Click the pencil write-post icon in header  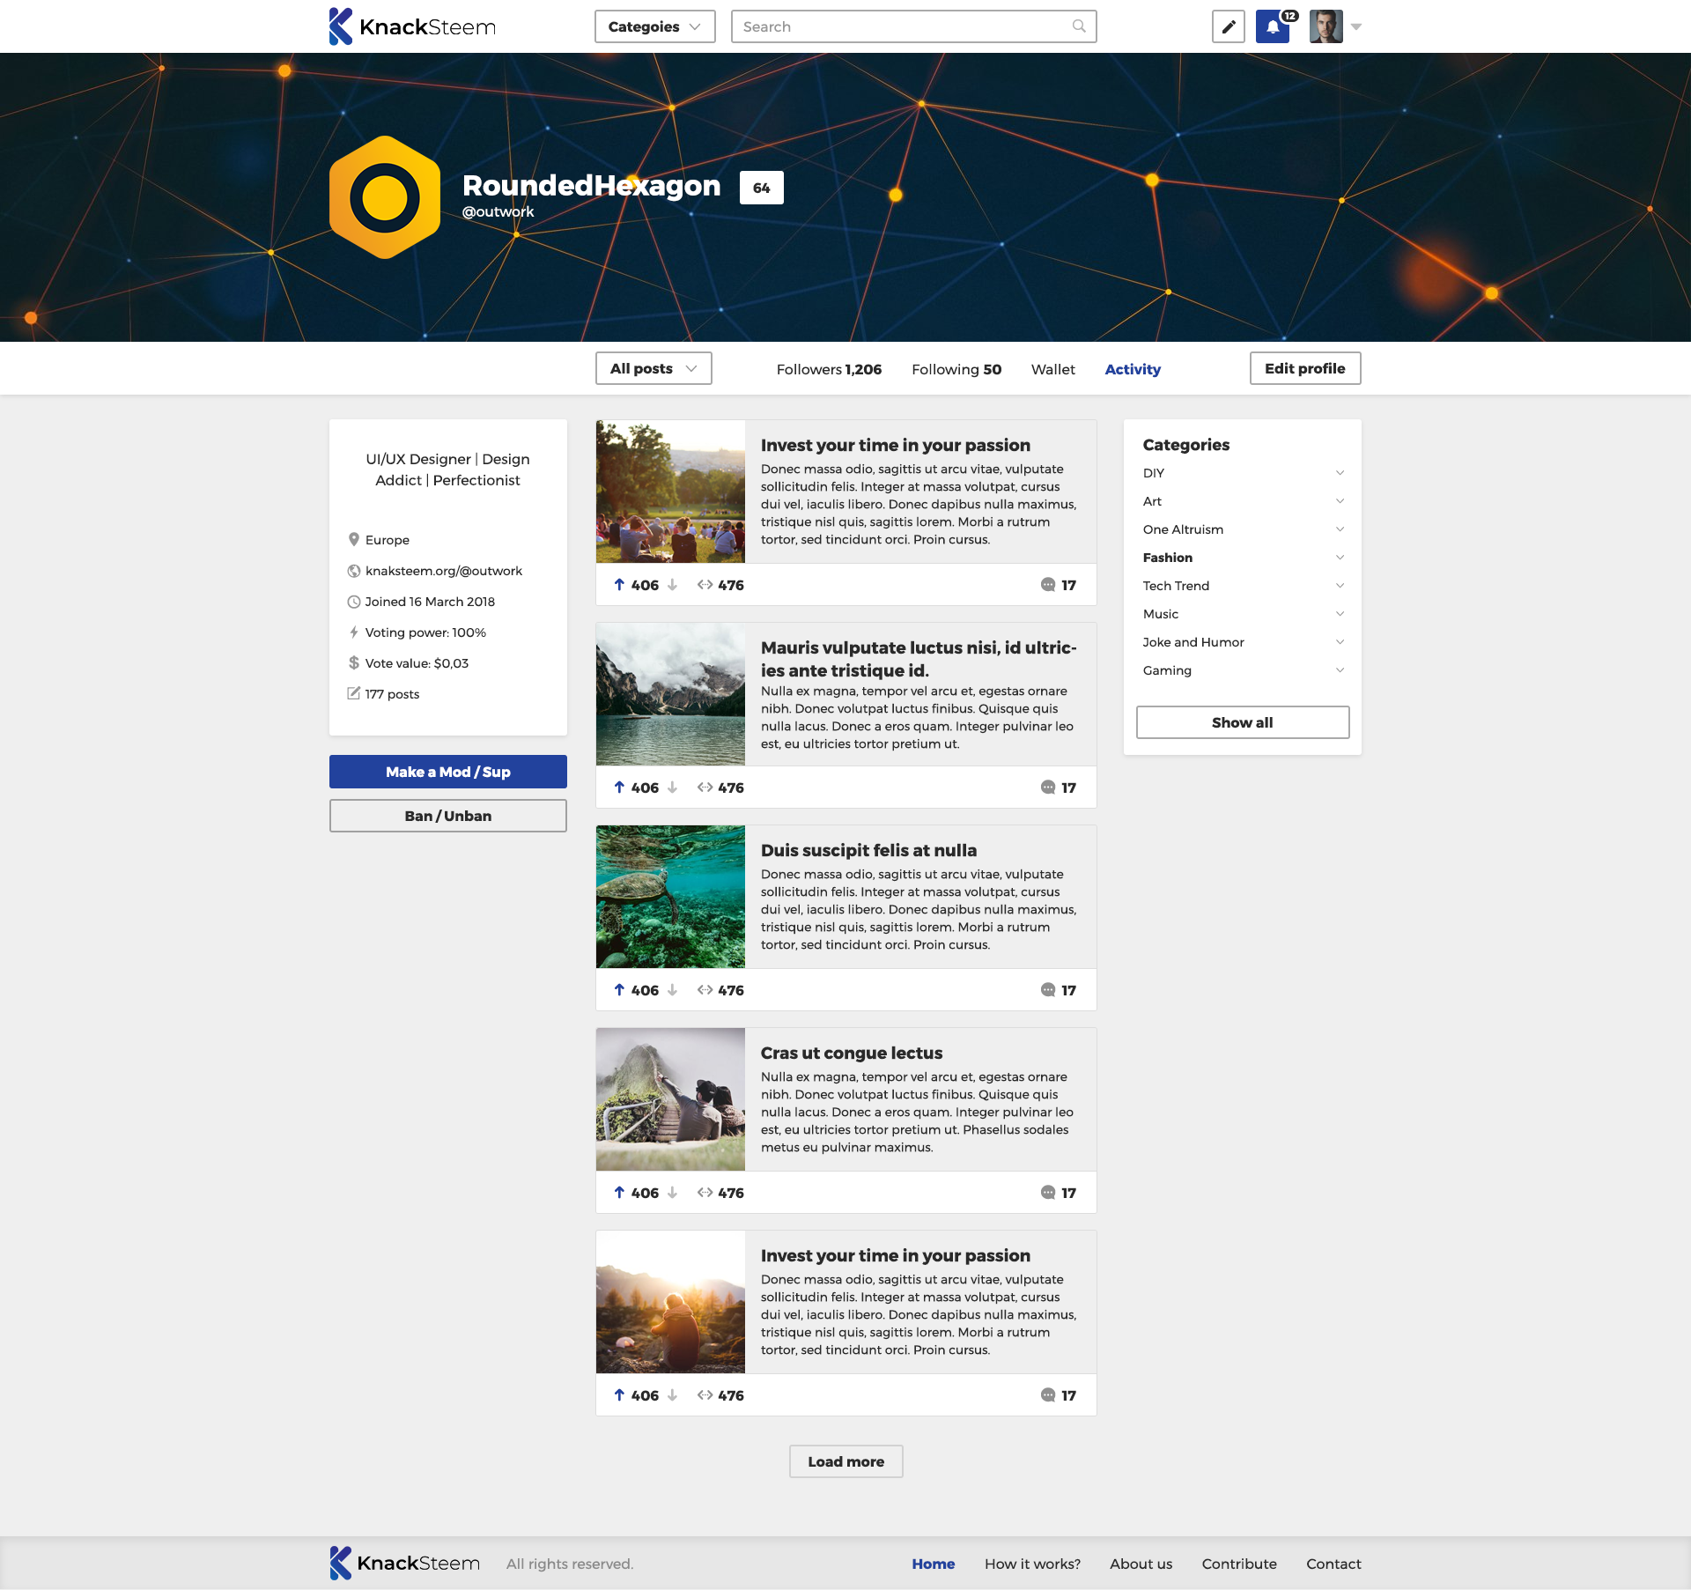coord(1228,26)
